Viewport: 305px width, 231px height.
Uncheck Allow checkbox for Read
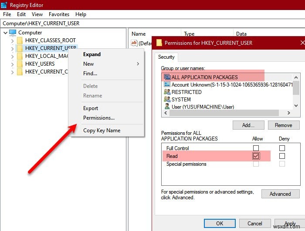coord(256,156)
